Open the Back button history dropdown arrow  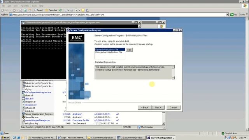pyautogui.click(x=11, y=10)
